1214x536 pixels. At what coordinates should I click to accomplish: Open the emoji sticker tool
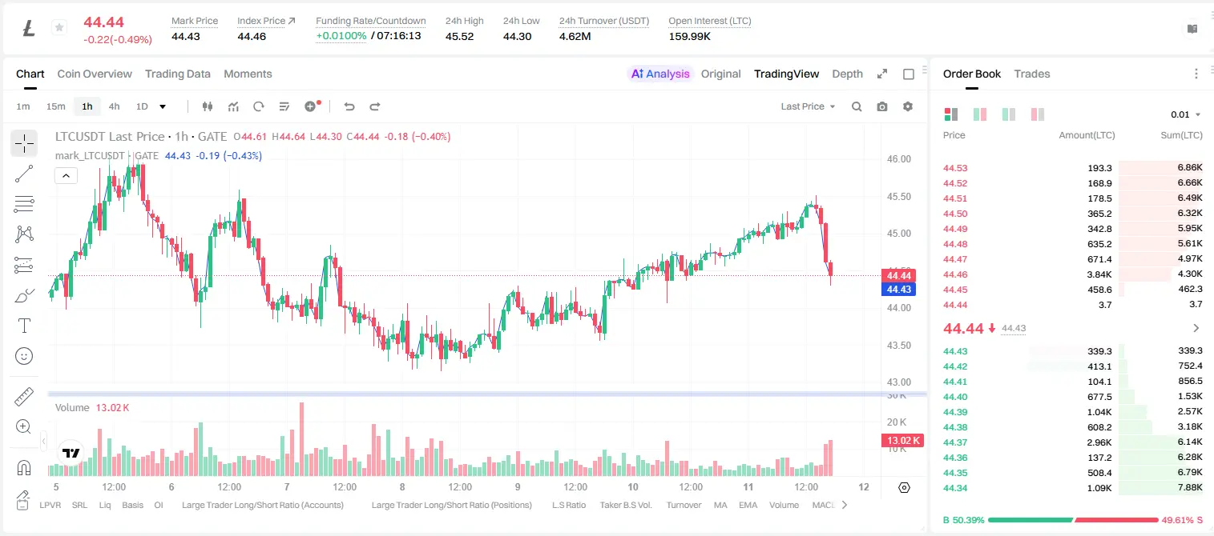(24, 356)
